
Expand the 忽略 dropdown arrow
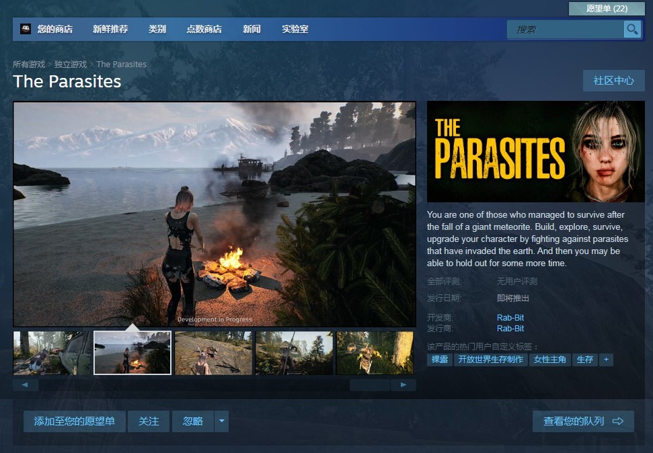point(221,421)
